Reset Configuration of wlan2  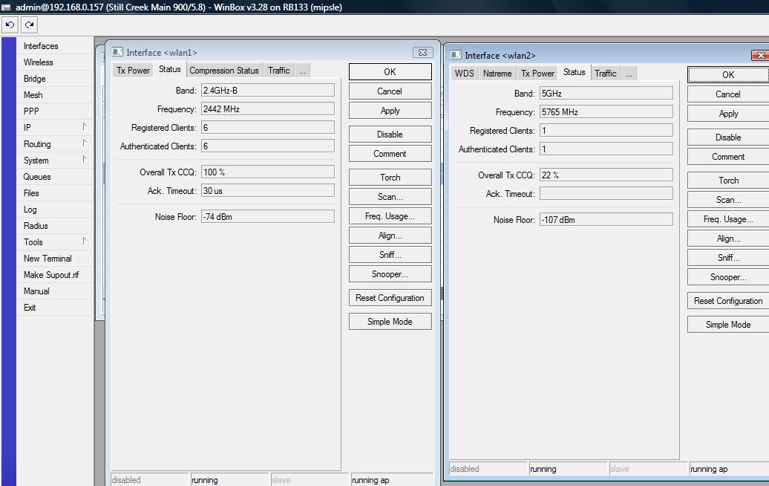pyautogui.click(x=727, y=301)
